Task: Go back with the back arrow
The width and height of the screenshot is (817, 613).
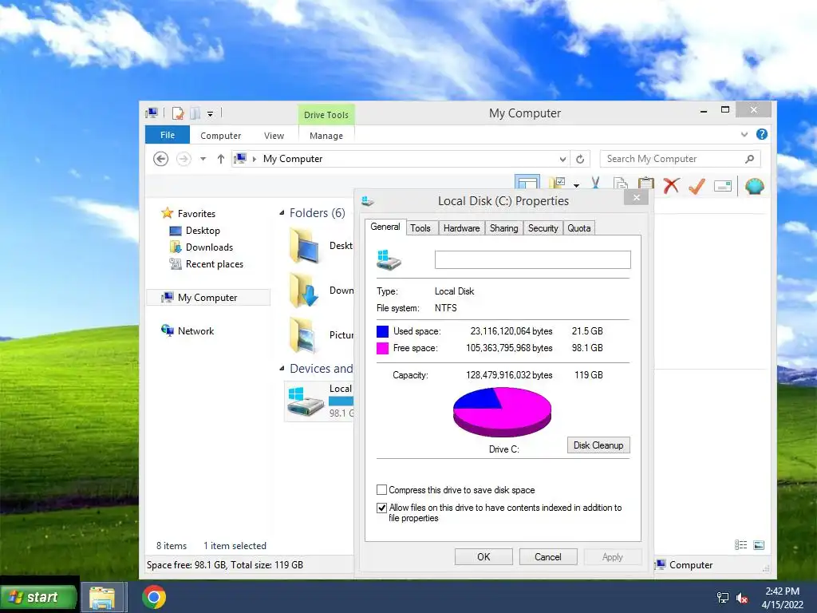Action: 160,159
